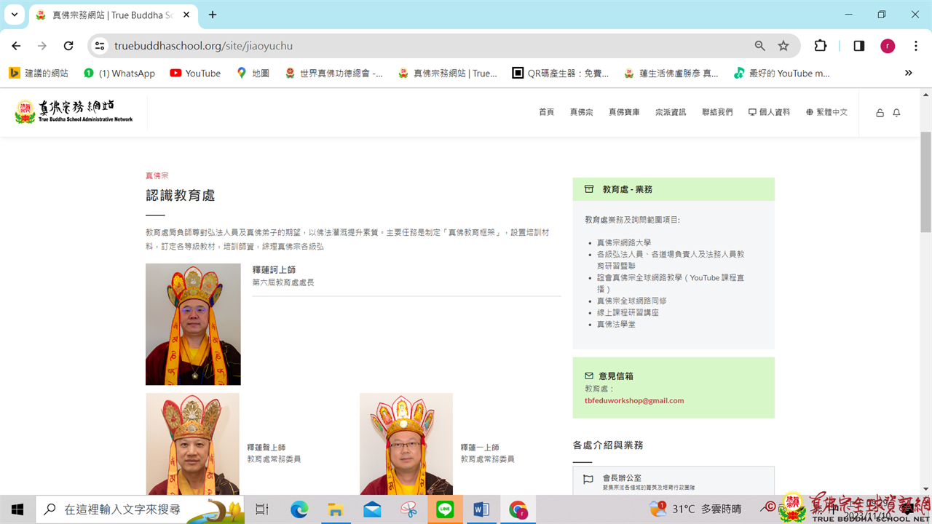Click the URL address bar
The height and width of the screenshot is (524, 932).
click(430, 46)
